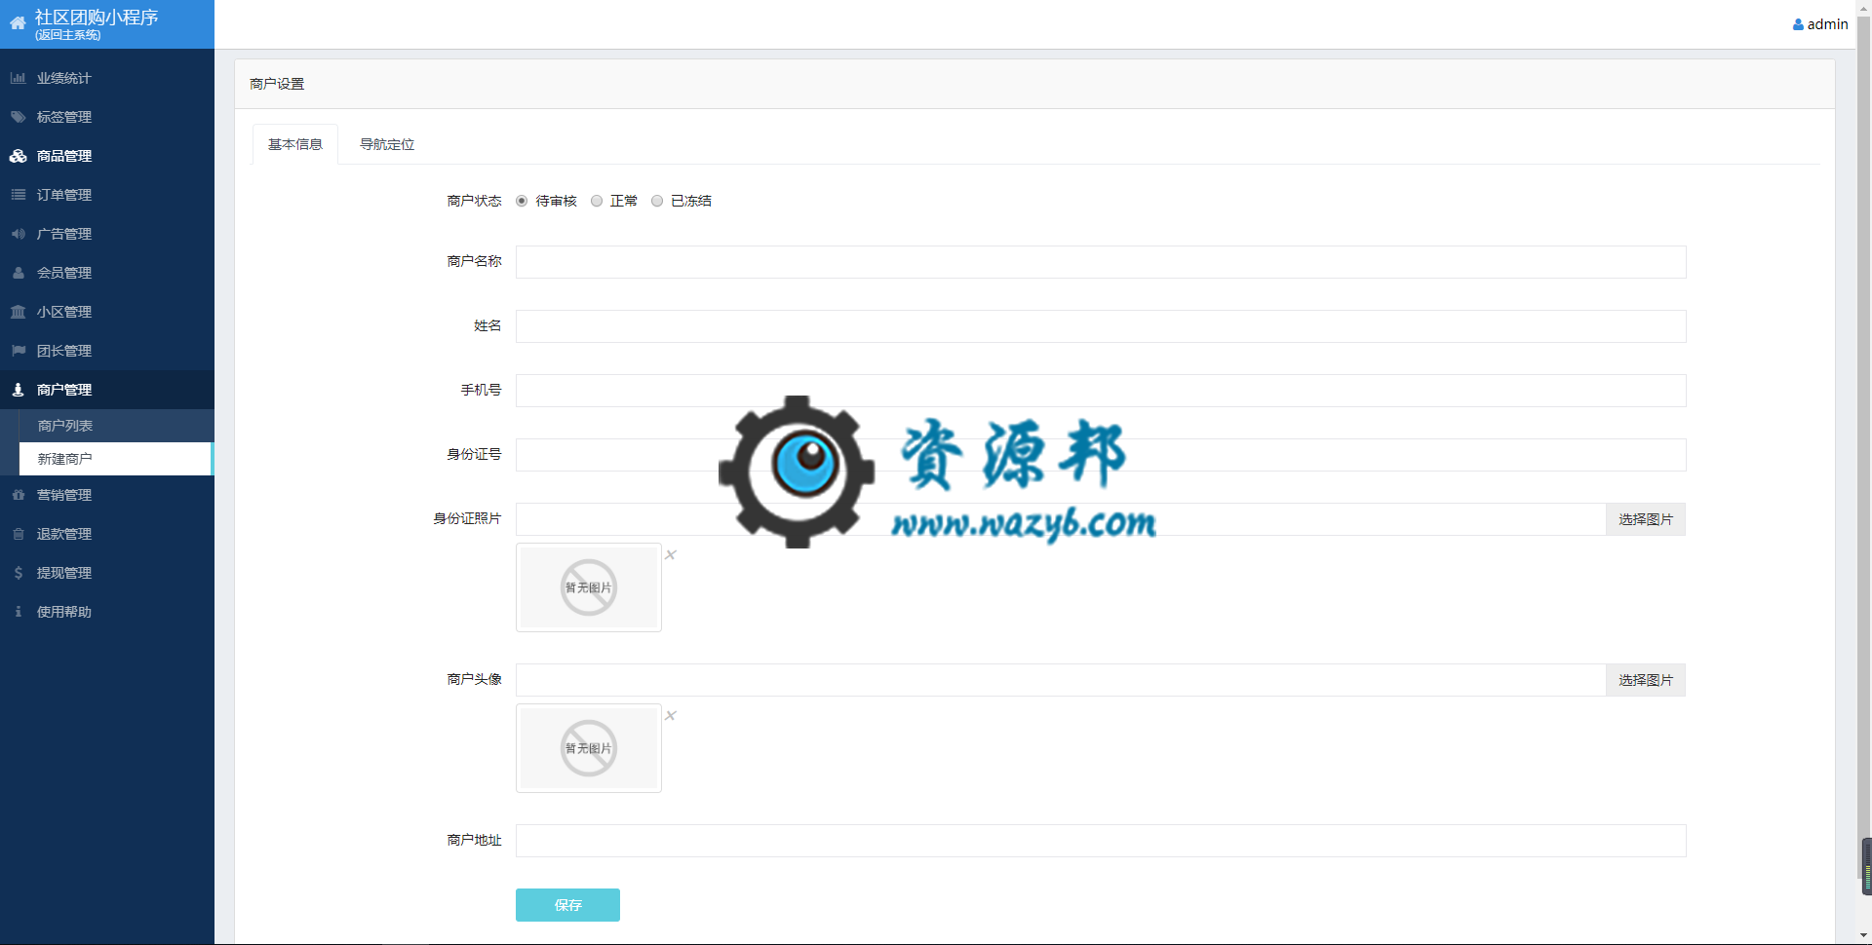This screenshot has width=1872, height=945.
Task: Click the scrollbar down arrow
Action: [1864, 936]
